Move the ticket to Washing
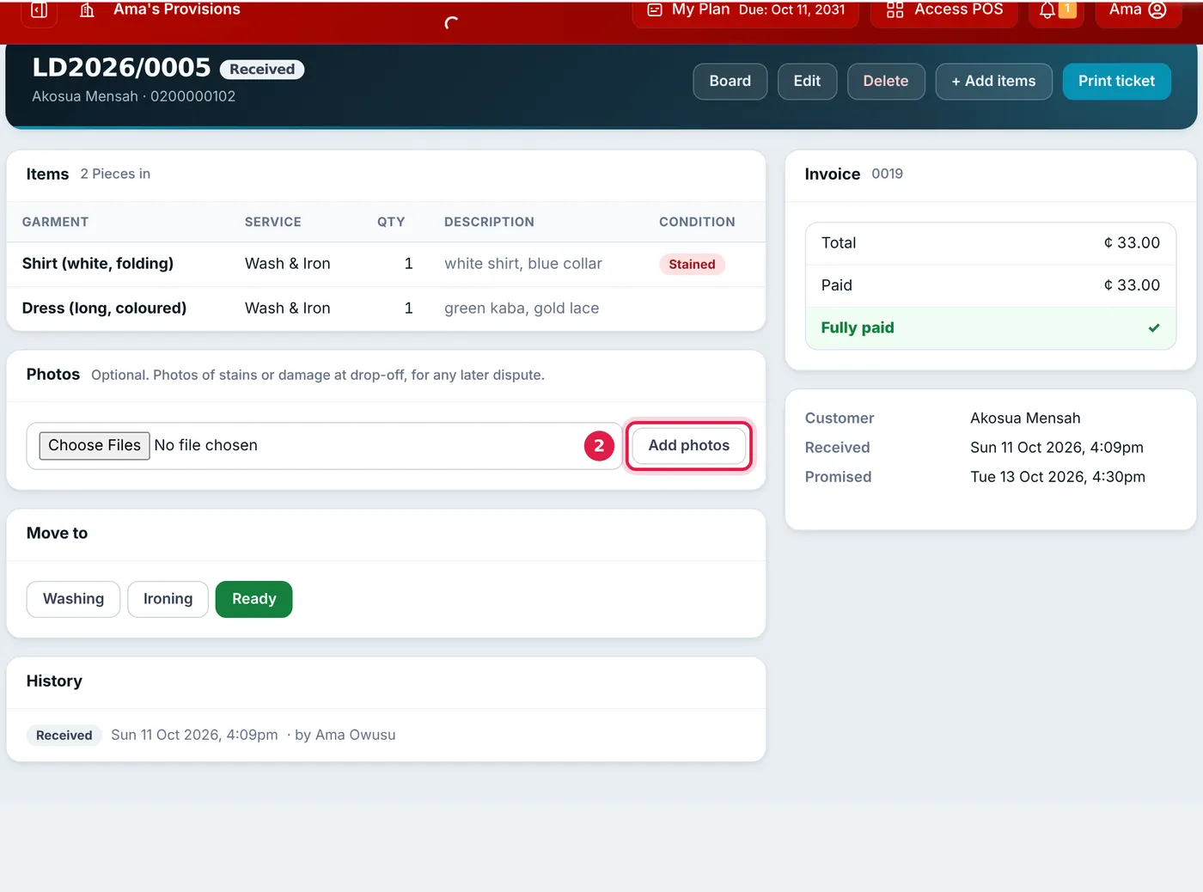This screenshot has width=1203, height=892. pos(74,599)
